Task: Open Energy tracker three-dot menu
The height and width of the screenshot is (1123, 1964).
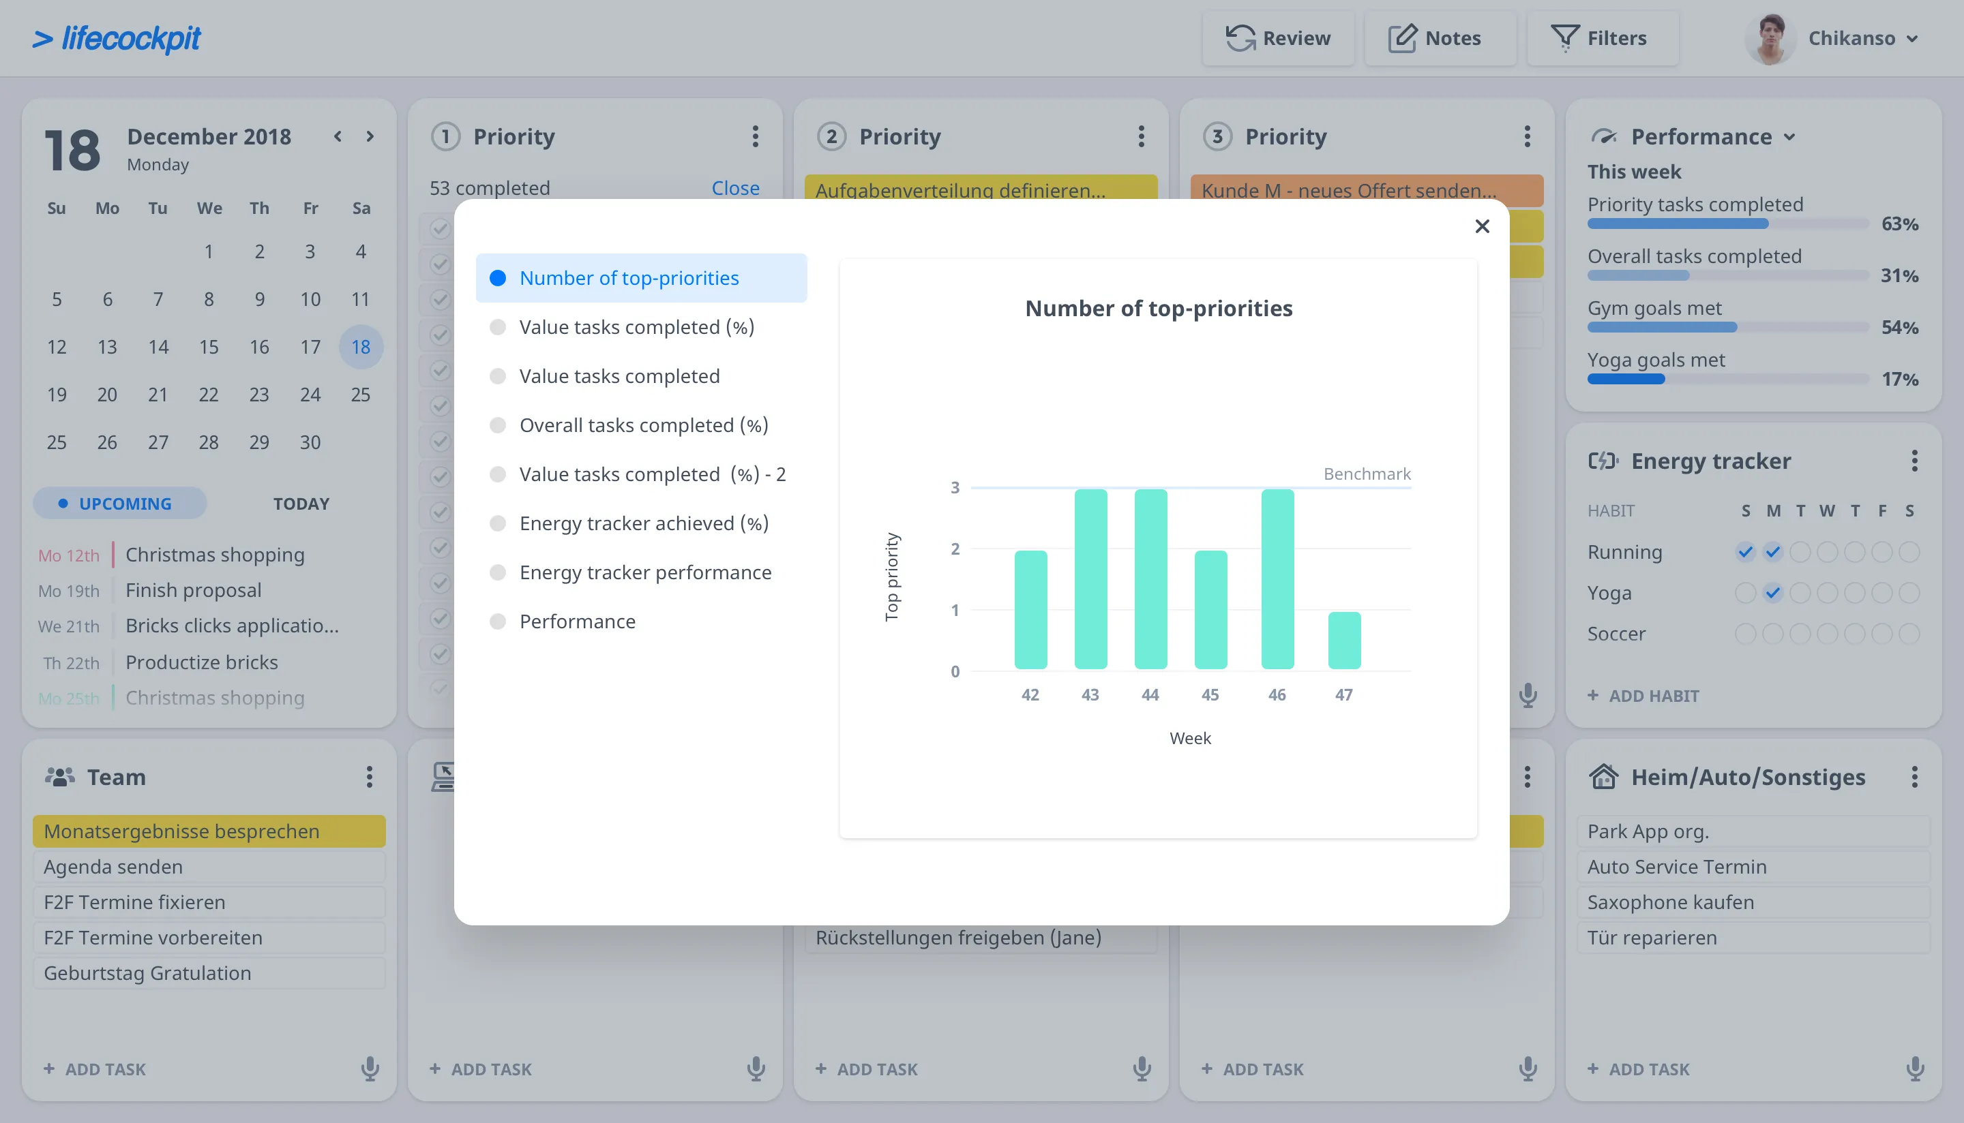Action: click(1914, 461)
